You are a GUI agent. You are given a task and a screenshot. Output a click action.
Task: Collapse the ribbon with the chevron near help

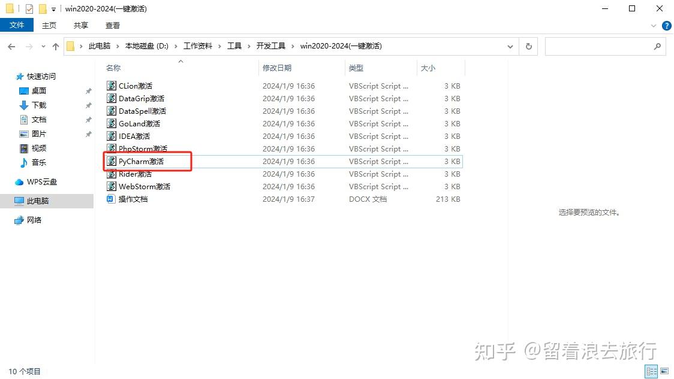(654, 26)
